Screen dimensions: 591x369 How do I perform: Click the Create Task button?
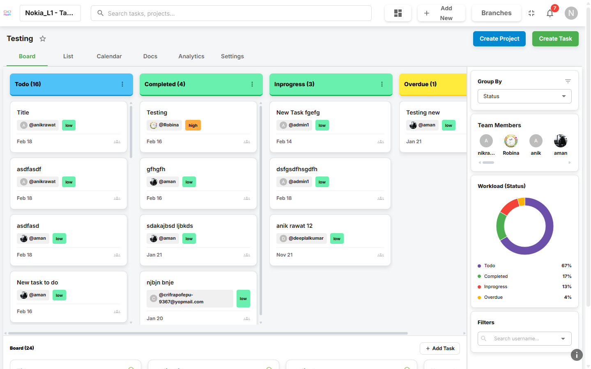[555, 39]
